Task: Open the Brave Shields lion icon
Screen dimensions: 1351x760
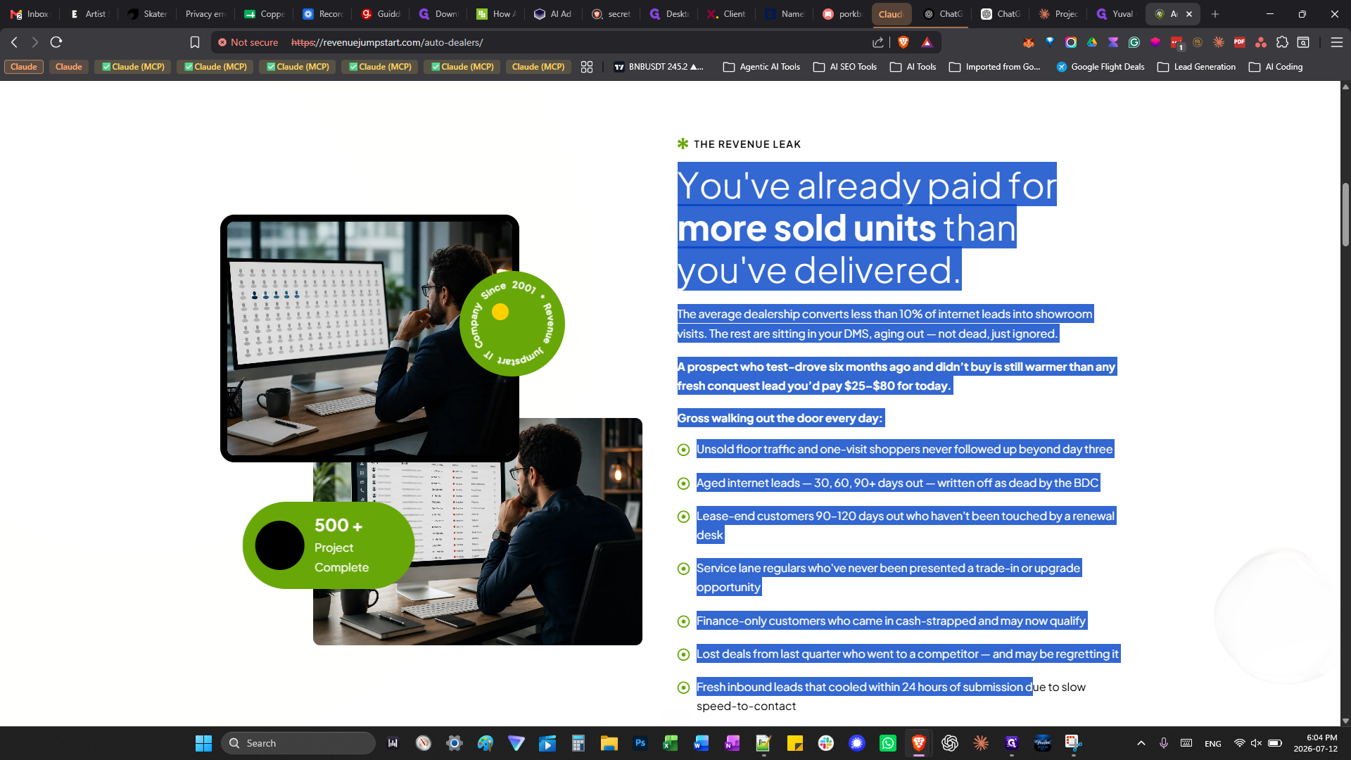Action: point(903,42)
